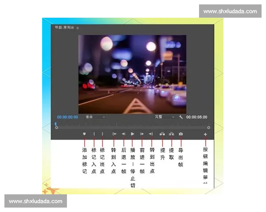Click the blue current timecode 00:00:00:00
266x212 pixels.
67,117
